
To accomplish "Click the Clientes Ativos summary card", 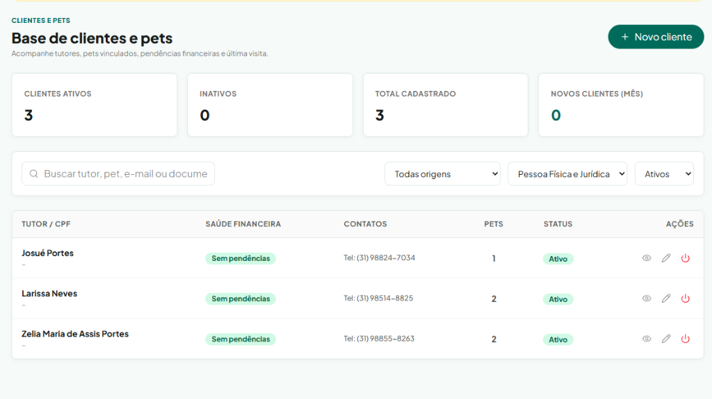I will pyautogui.click(x=95, y=105).
